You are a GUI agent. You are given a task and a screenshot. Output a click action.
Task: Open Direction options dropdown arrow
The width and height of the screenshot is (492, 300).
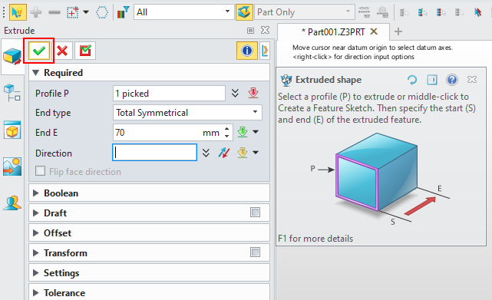[256, 153]
